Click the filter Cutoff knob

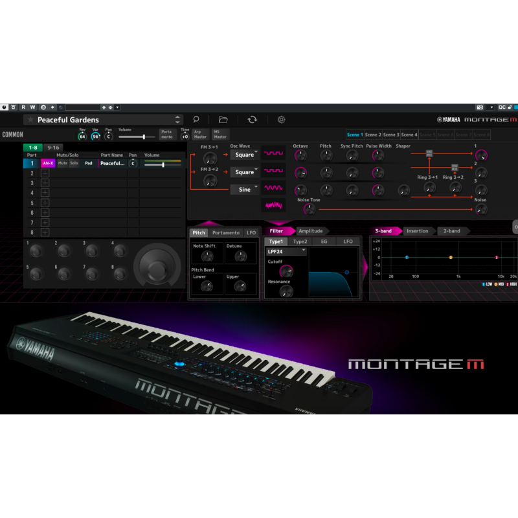[286, 271]
